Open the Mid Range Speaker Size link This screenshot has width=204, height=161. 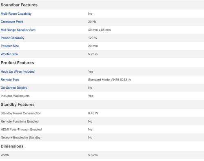click(18, 30)
